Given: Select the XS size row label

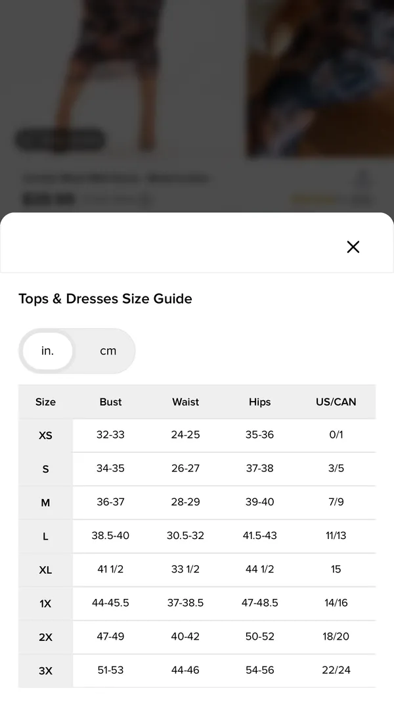Looking at the screenshot, I should pyautogui.click(x=45, y=435).
